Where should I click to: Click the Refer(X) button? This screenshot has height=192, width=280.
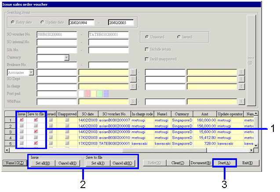coord(154,163)
